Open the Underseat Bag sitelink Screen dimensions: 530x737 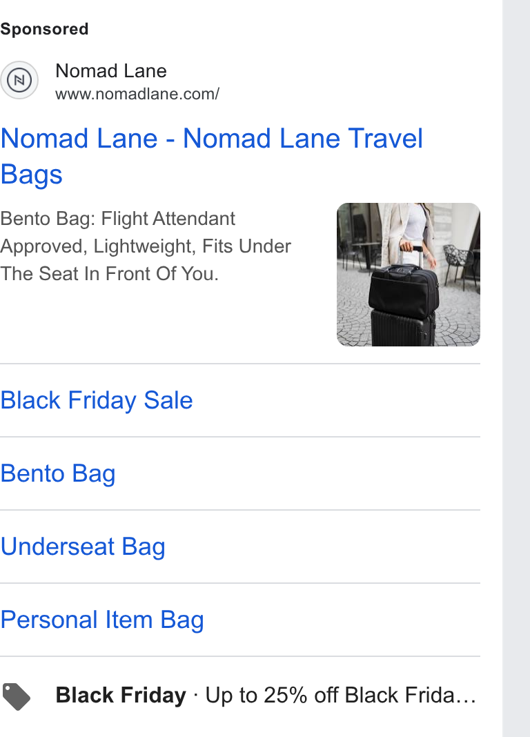tap(83, 547)
